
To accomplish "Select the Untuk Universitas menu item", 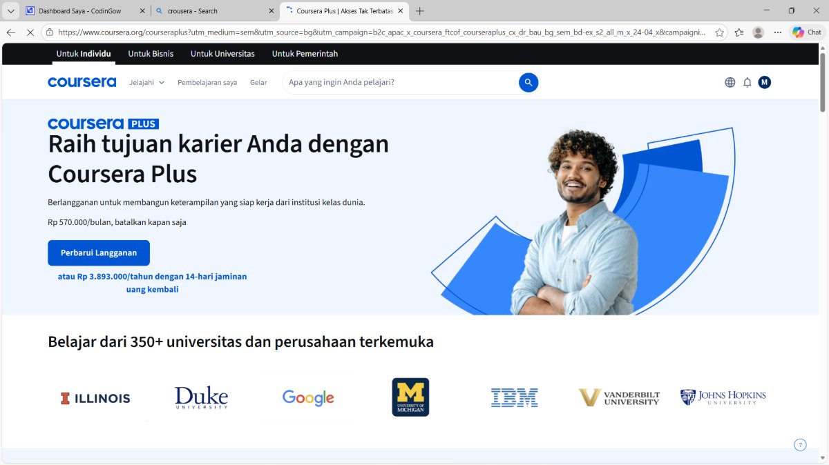I will [222, 54].
